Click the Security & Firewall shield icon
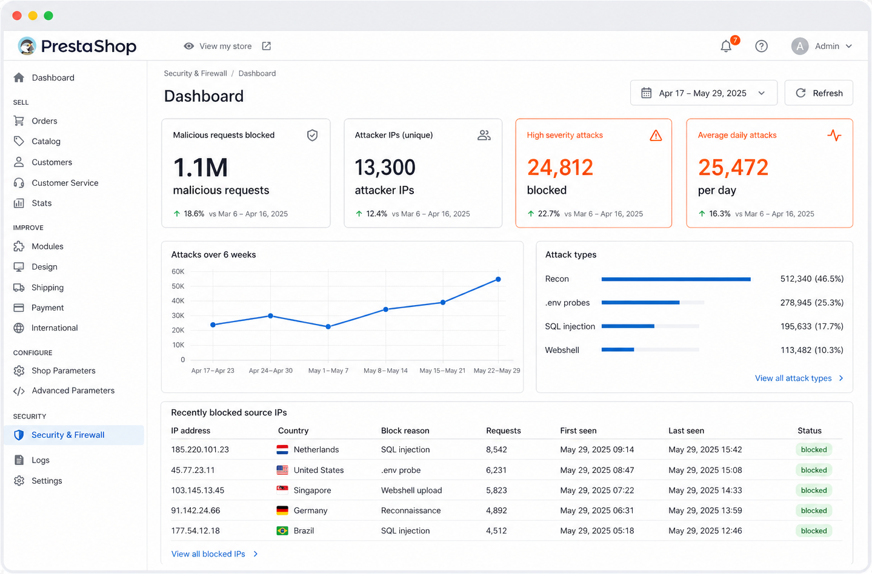Viewport: 872px width, 574px height. click(19, 435)
